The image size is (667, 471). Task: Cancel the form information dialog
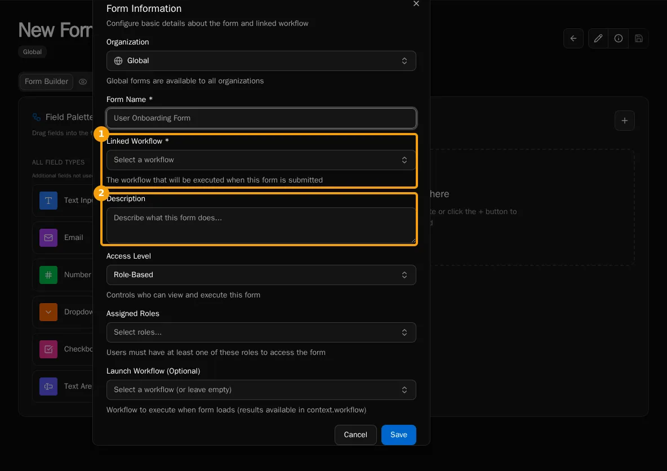[355, 435]
